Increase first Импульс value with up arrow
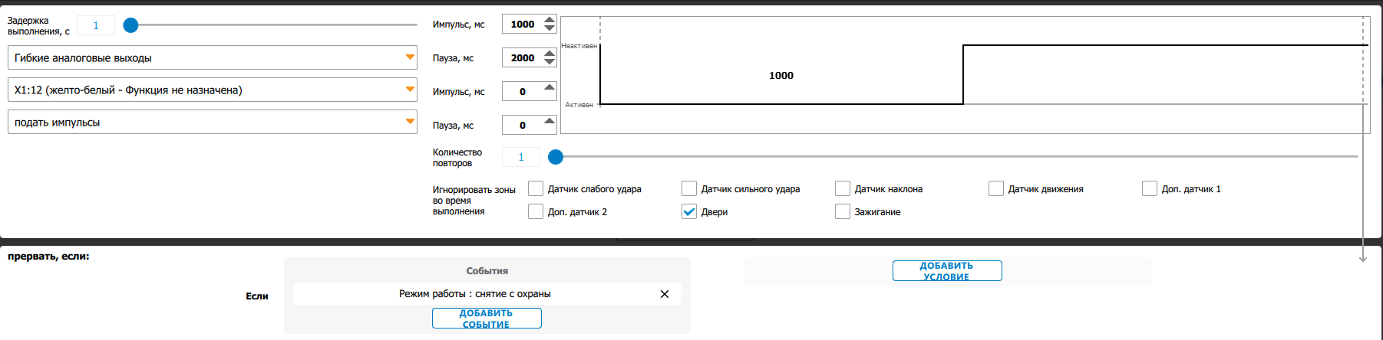 pos(550,20)
